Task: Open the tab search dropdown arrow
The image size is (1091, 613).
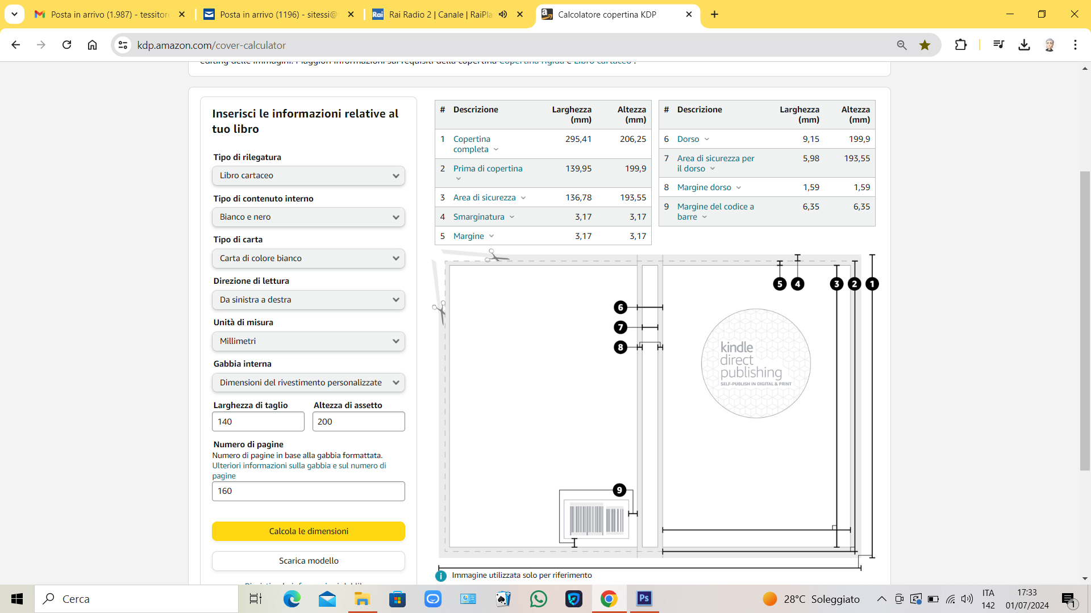Action: tap(14, 14)
